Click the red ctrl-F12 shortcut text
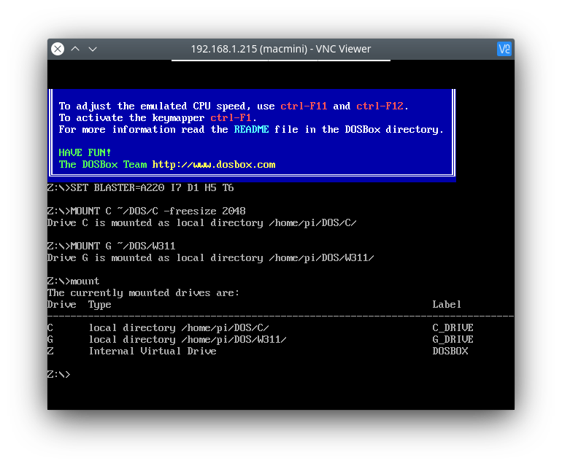 tap(380, 106)
